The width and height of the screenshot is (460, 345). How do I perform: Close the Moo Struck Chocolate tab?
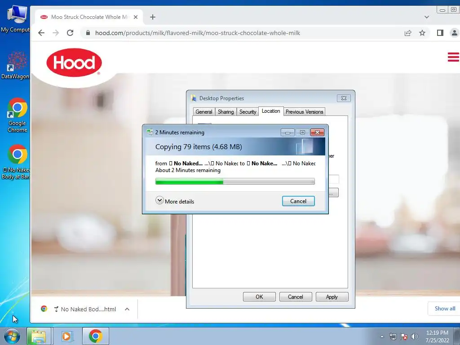click(136, 17)
